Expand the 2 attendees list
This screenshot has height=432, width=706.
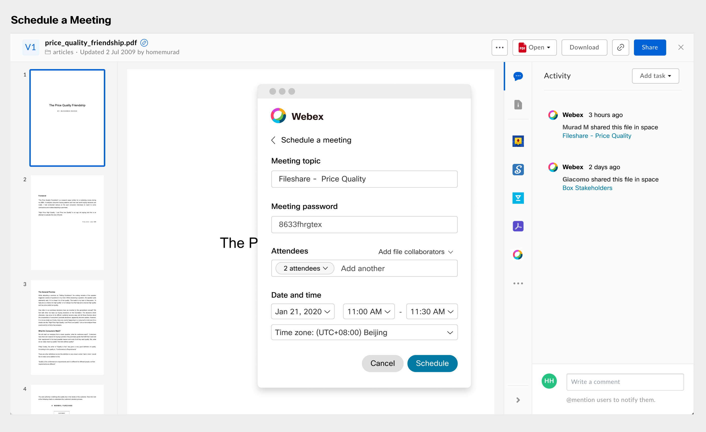point(305,268)
